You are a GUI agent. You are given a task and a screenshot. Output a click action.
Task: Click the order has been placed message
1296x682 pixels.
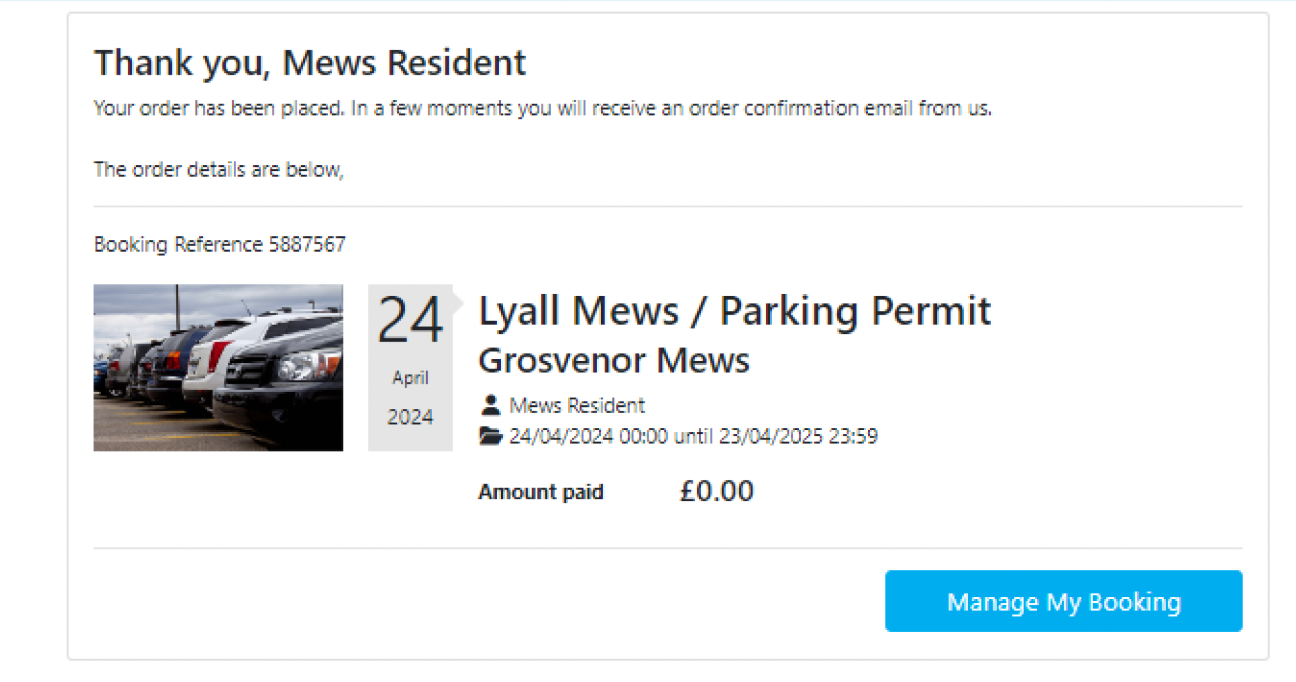click(x=542, y=109)
